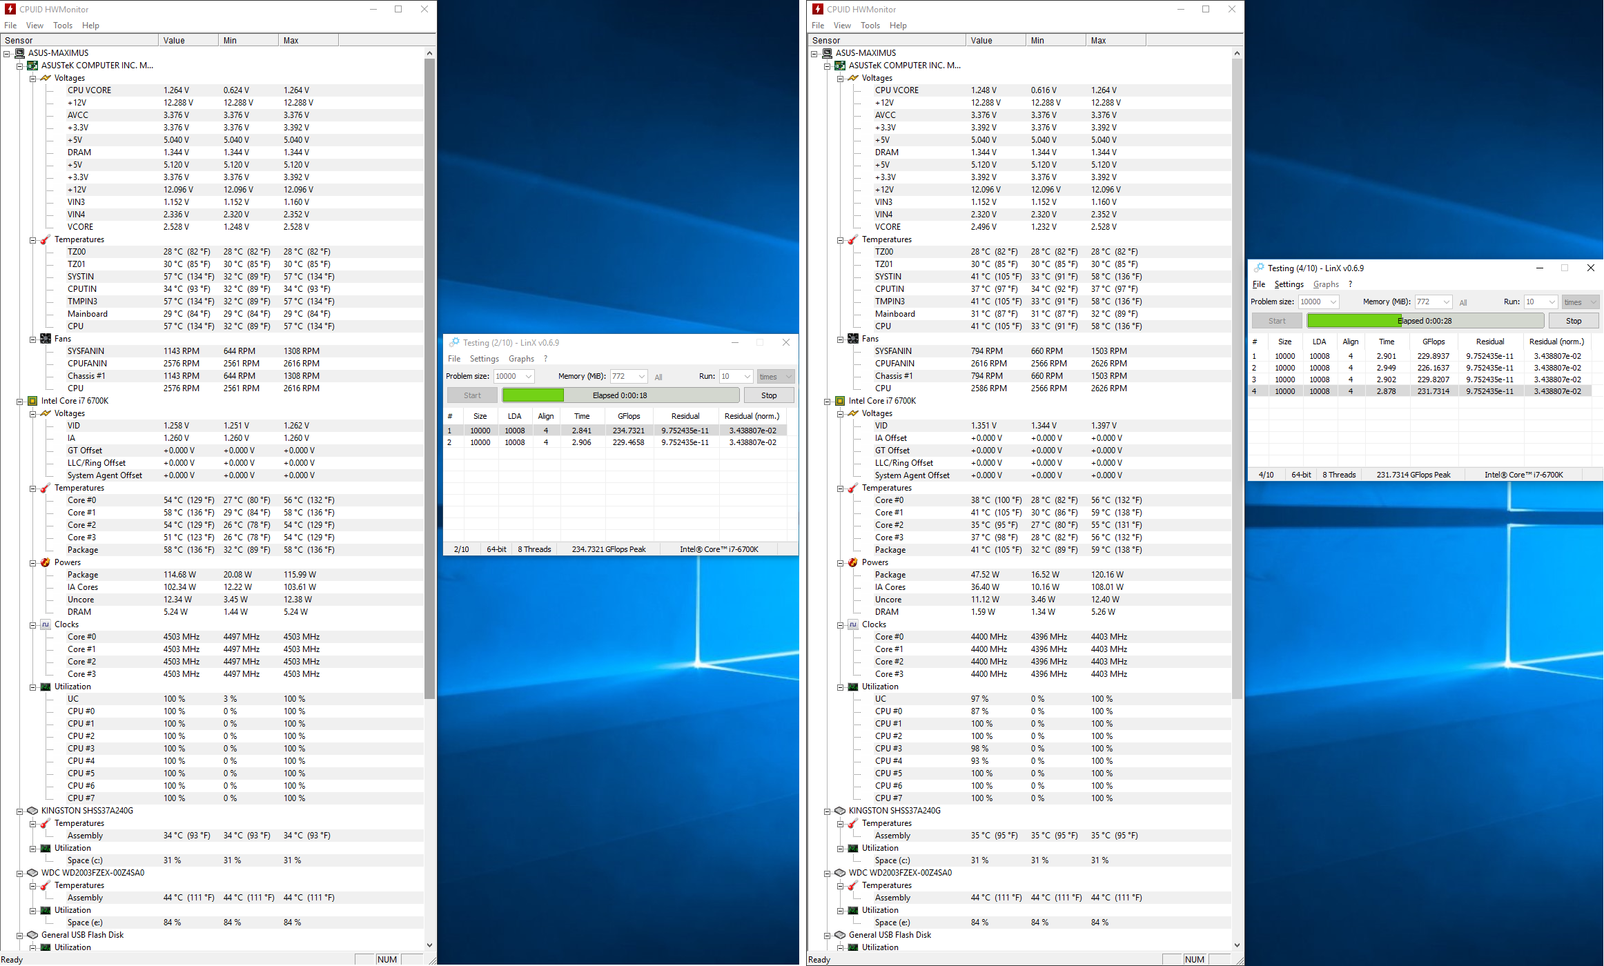Image resolution: width=1604 pixels, height=966 pixels.
Task: Click the Powers flame icon in right HWMonitor
Action: coord(853,562)
